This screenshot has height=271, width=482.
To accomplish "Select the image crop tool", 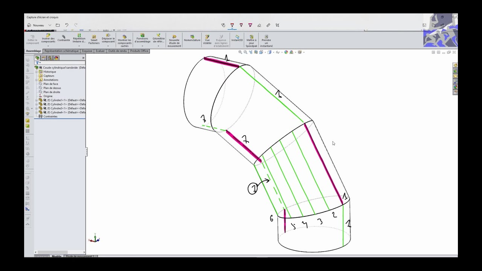I will (278, 25).
